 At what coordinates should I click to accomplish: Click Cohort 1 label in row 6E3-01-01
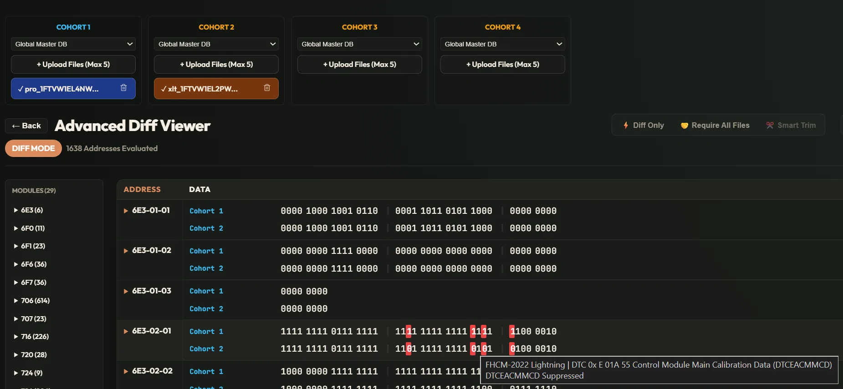tap(206, 211)
